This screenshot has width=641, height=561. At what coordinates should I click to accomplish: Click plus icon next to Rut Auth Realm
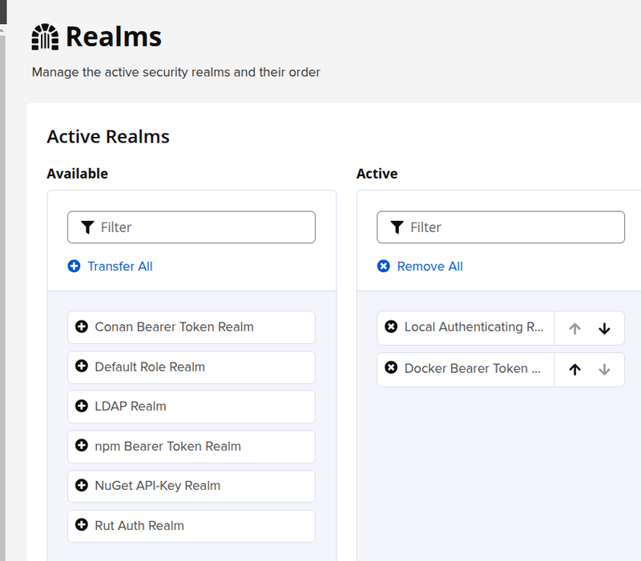pyautogui.click(x=82, y=525)
